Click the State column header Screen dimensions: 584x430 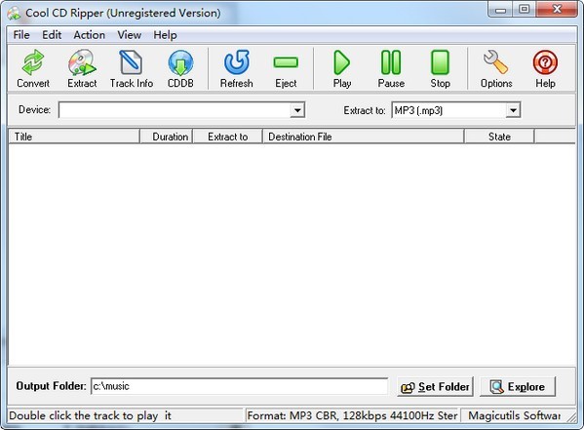coord(499,137)
